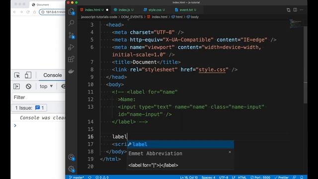This screenshot has height=179, width=318.
Task: Click the synchronize changes icon in status bar
Action: pyautogui.click(x=89, y=177)
